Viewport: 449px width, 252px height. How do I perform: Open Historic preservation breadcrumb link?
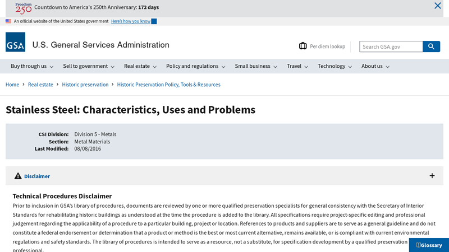tap(85, 85)
